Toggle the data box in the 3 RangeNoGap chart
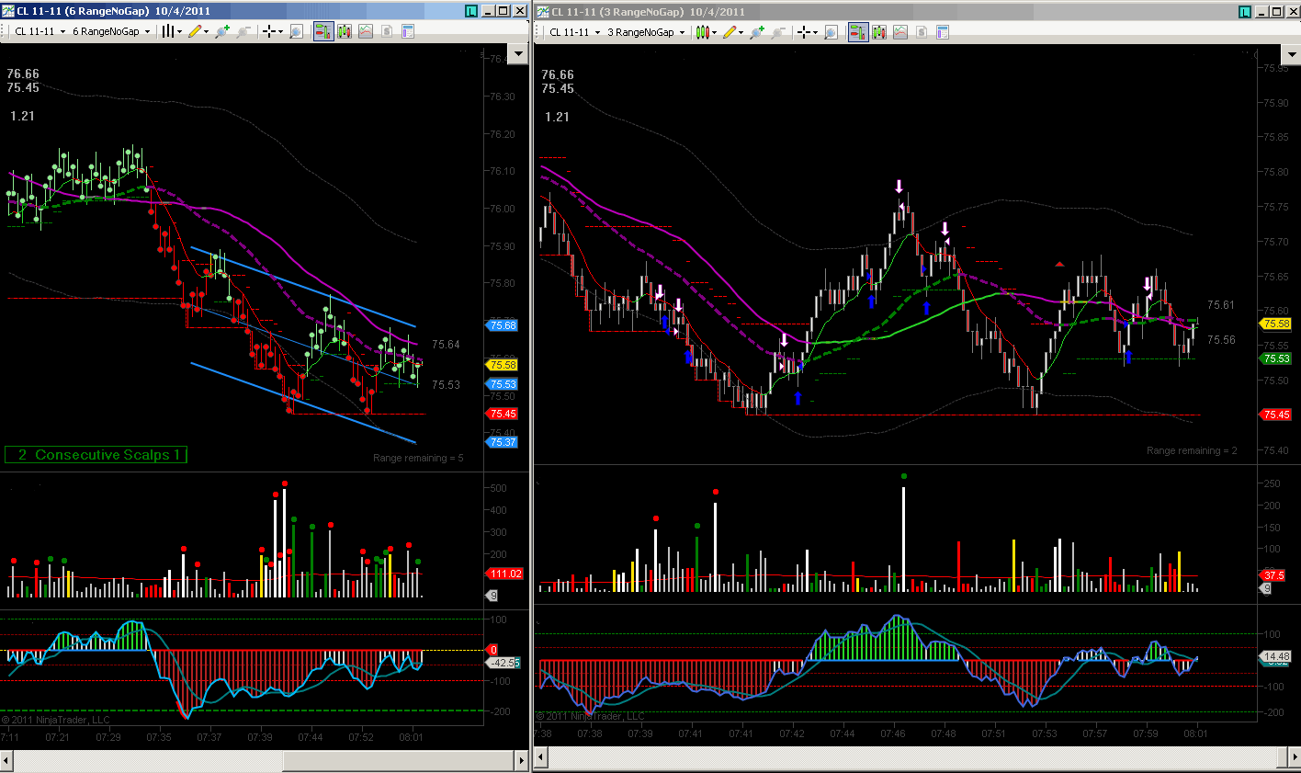1301x773 pixels. [831, 32]
